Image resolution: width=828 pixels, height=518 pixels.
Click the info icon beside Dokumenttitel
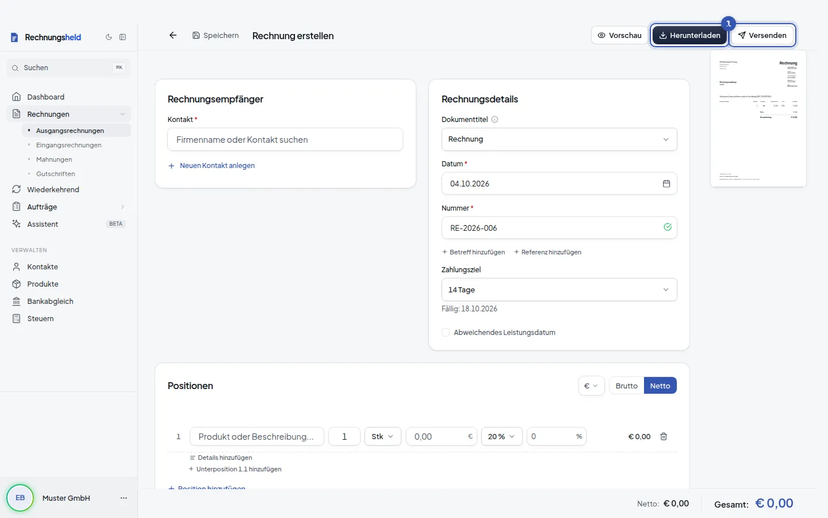(x=494, y=120)
